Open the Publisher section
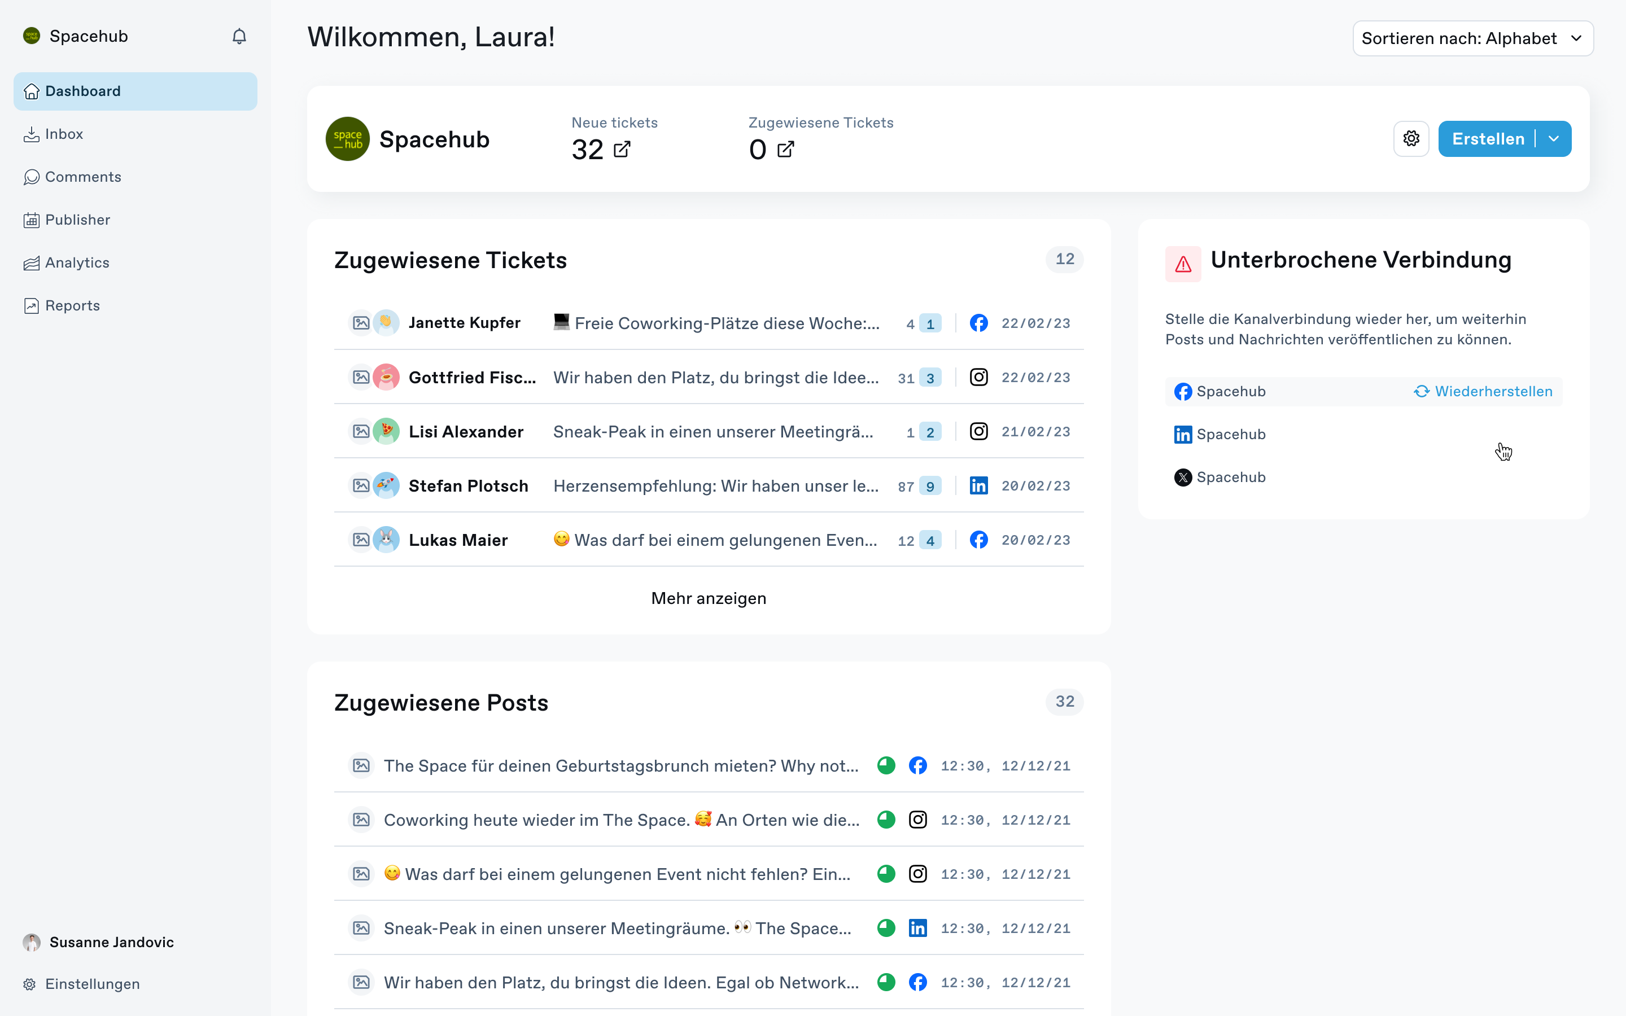The image size is (1626, 1016). pos(77,220)
